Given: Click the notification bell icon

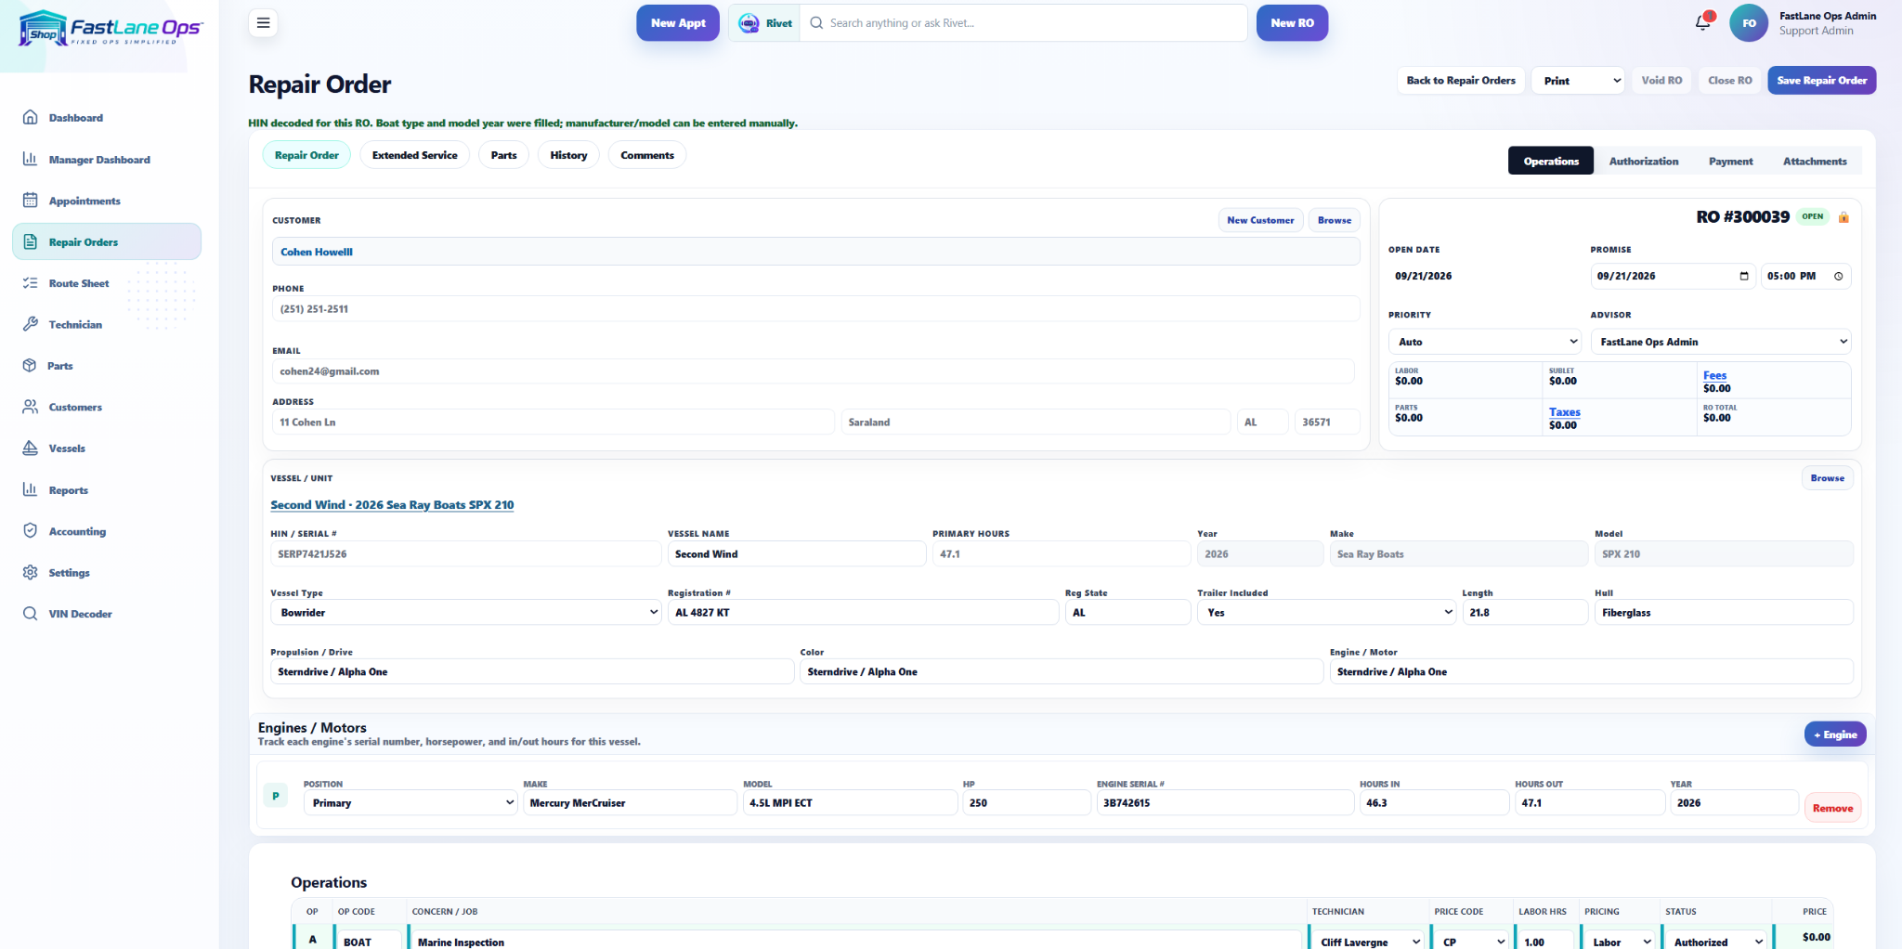Looking at the screenshot, I should 1702,22.
